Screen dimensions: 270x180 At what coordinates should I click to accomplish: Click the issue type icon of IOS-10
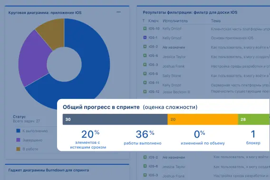(145, 28)
